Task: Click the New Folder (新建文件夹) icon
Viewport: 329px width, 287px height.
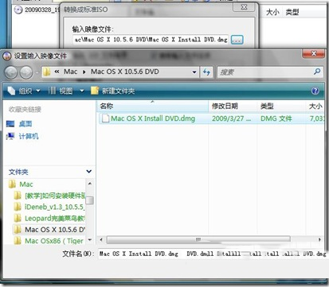Action: coord(95,91)
